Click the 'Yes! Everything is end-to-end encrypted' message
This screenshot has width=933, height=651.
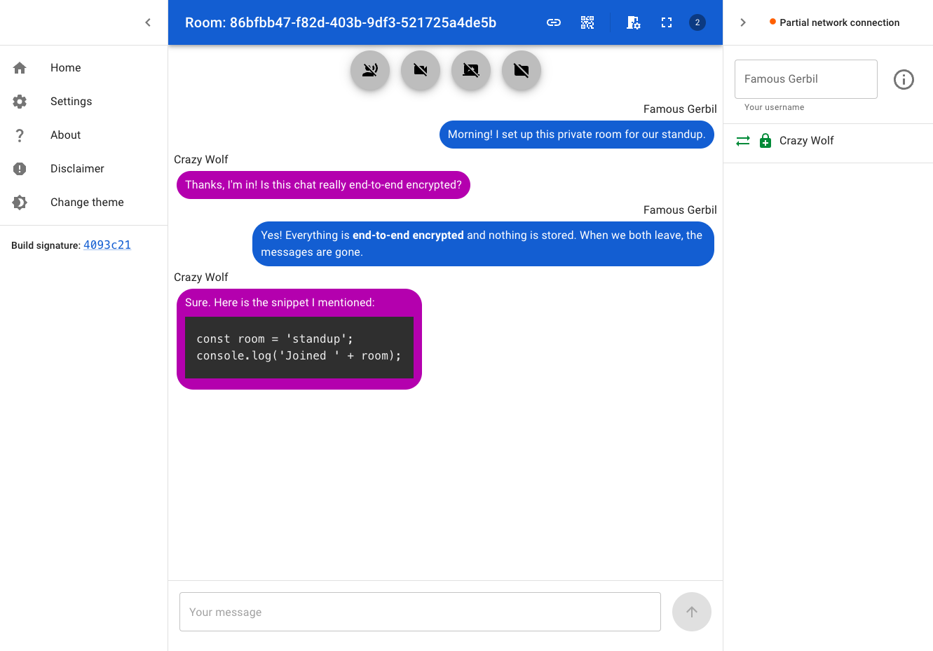coord(483,244)
